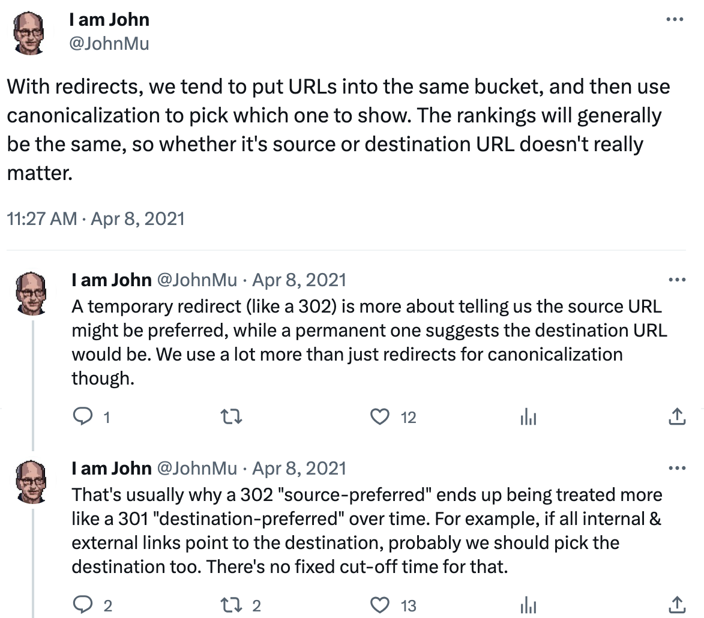This screenshot has height=618, width=704.
Task: Share the temporary redirect reply
Action: pos(676,417)
